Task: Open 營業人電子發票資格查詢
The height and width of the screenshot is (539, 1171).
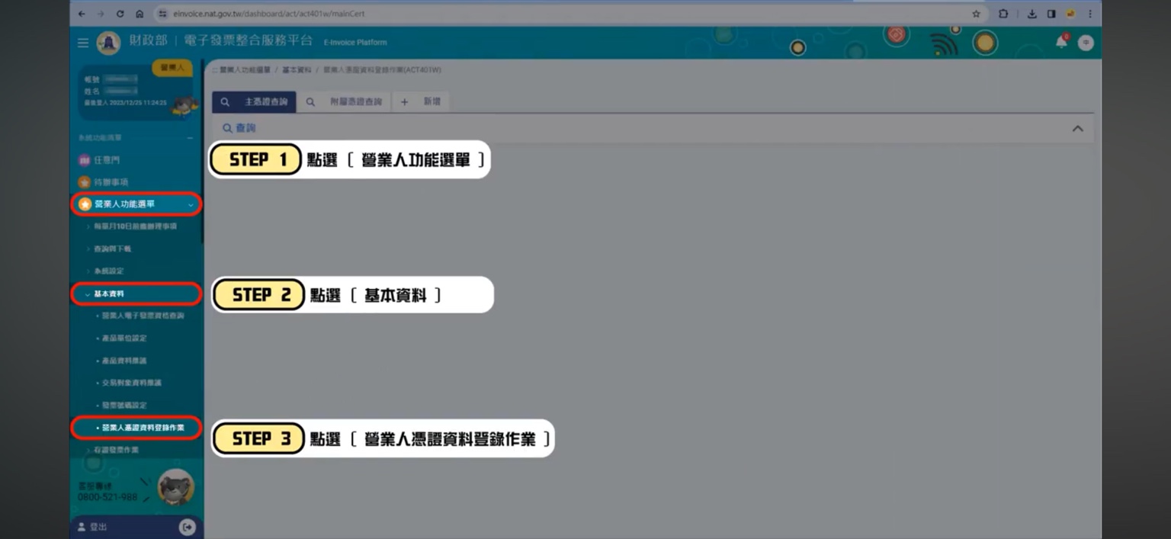Action: point(143,316)
